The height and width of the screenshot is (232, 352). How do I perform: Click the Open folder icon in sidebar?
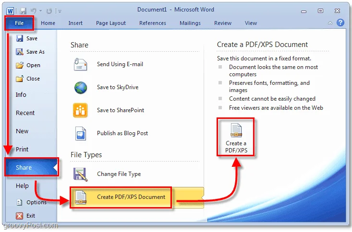tap(20, 65)
